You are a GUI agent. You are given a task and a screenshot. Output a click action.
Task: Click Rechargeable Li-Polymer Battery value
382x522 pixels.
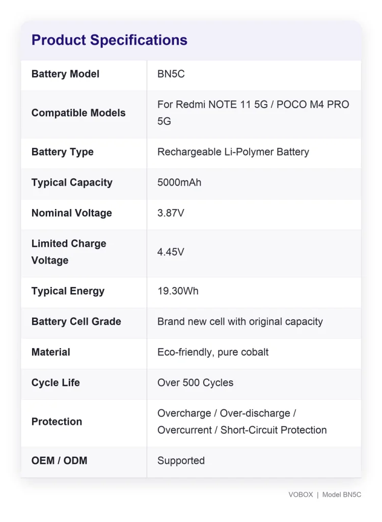coord(233,152)
